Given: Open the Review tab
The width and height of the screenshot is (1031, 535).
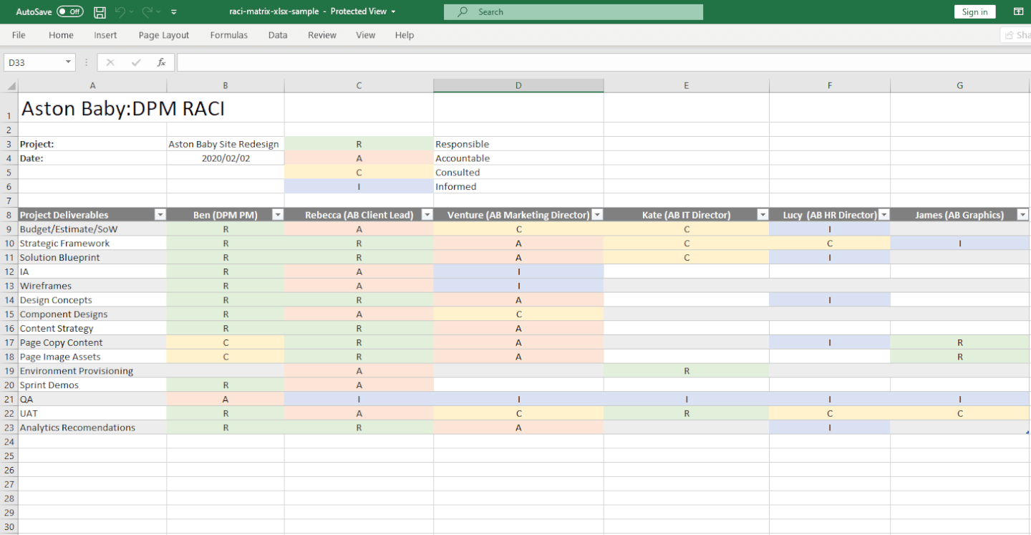Looking at the screenshot, I should [322, 35].
